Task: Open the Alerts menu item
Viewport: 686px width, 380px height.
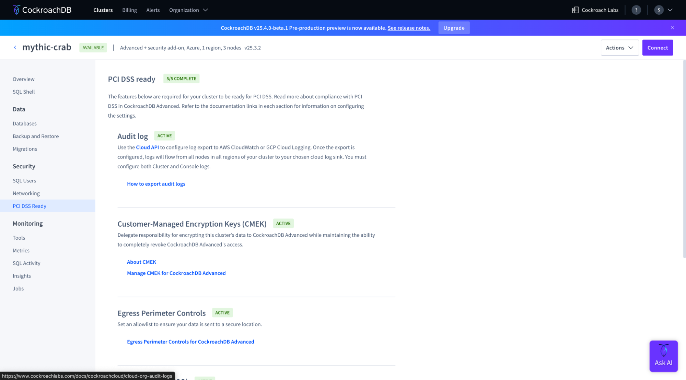Action: (153, 10)
